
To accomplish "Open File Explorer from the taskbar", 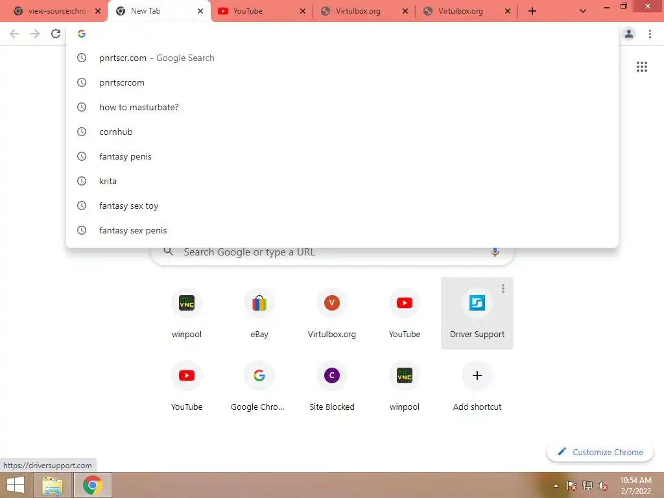I will tap(53, 485).
